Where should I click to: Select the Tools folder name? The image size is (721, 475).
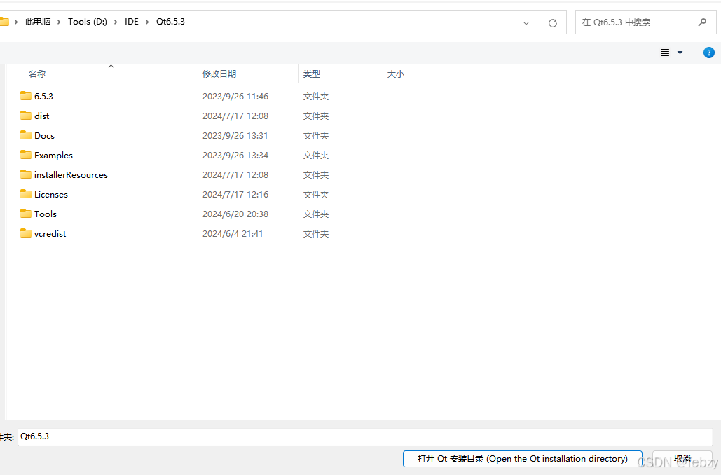(46, 214)
